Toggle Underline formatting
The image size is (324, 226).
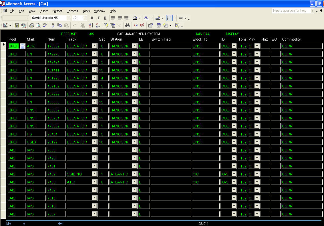click(x=105, y=18)
